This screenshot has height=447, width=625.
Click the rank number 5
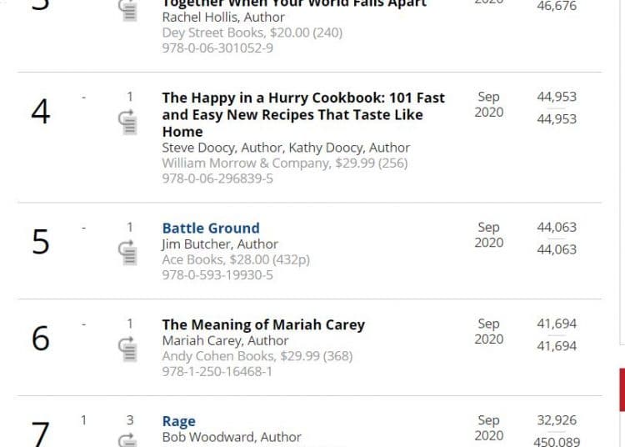point(40,242)
